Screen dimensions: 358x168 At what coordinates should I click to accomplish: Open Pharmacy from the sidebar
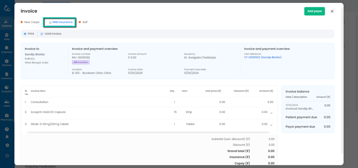7,117
